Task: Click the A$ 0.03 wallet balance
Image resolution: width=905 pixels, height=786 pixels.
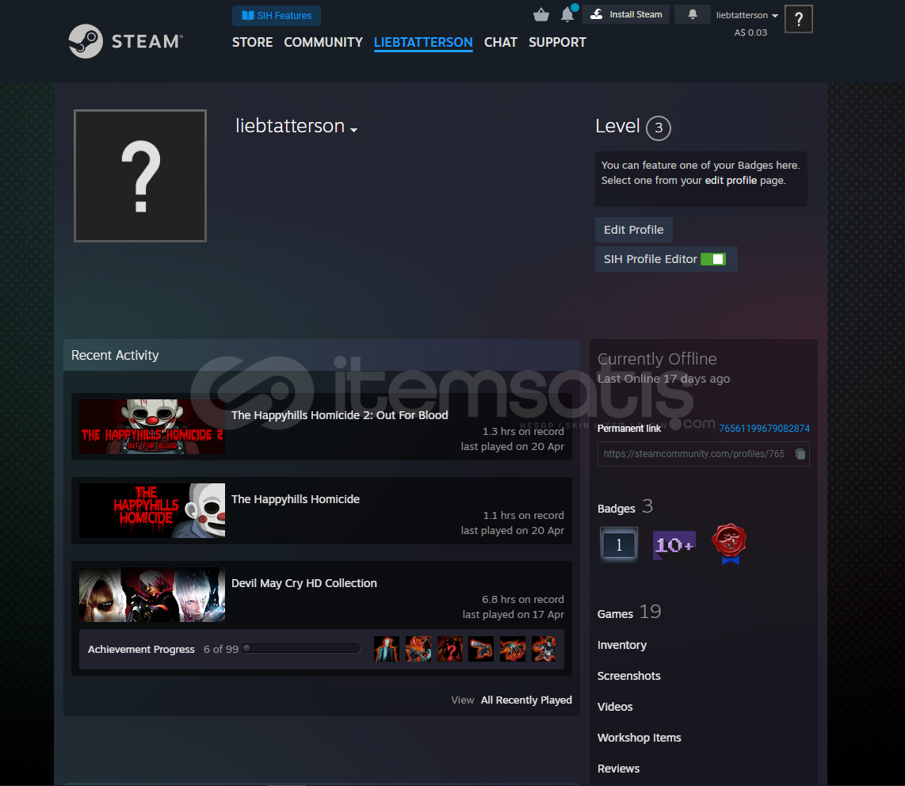Action: click(x=750, y=32)
